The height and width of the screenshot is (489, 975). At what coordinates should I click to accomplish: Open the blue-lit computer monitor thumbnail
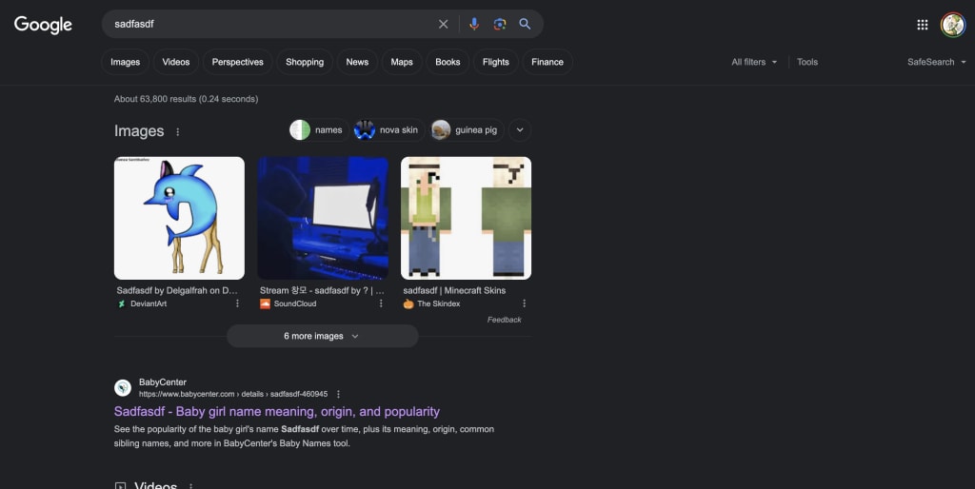[323, 218]
